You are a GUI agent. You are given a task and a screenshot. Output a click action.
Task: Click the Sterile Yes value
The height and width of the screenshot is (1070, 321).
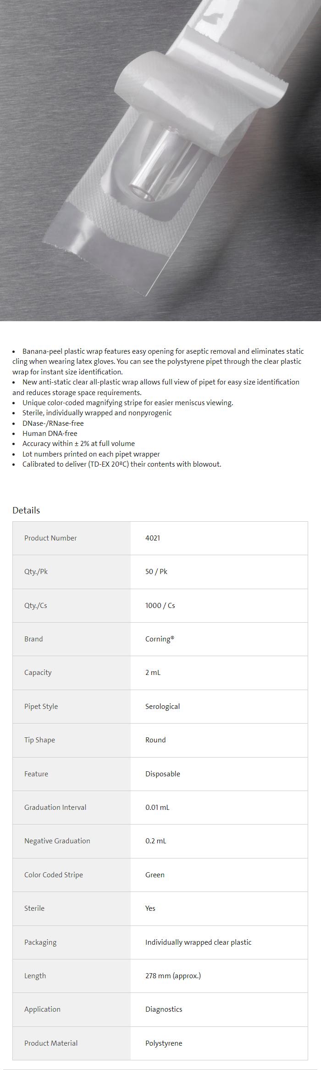click(x=150, y=908)
